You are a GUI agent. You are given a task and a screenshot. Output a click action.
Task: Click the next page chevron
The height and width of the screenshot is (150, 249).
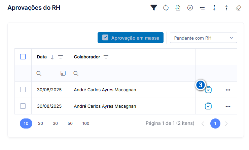tap(226, 123)
